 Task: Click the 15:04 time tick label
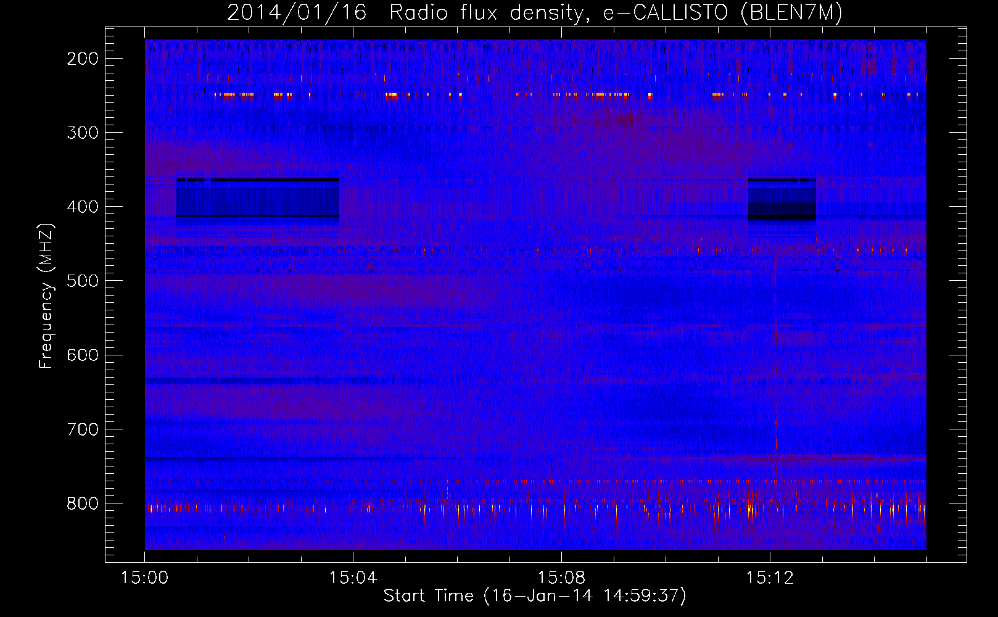[353, 578]
